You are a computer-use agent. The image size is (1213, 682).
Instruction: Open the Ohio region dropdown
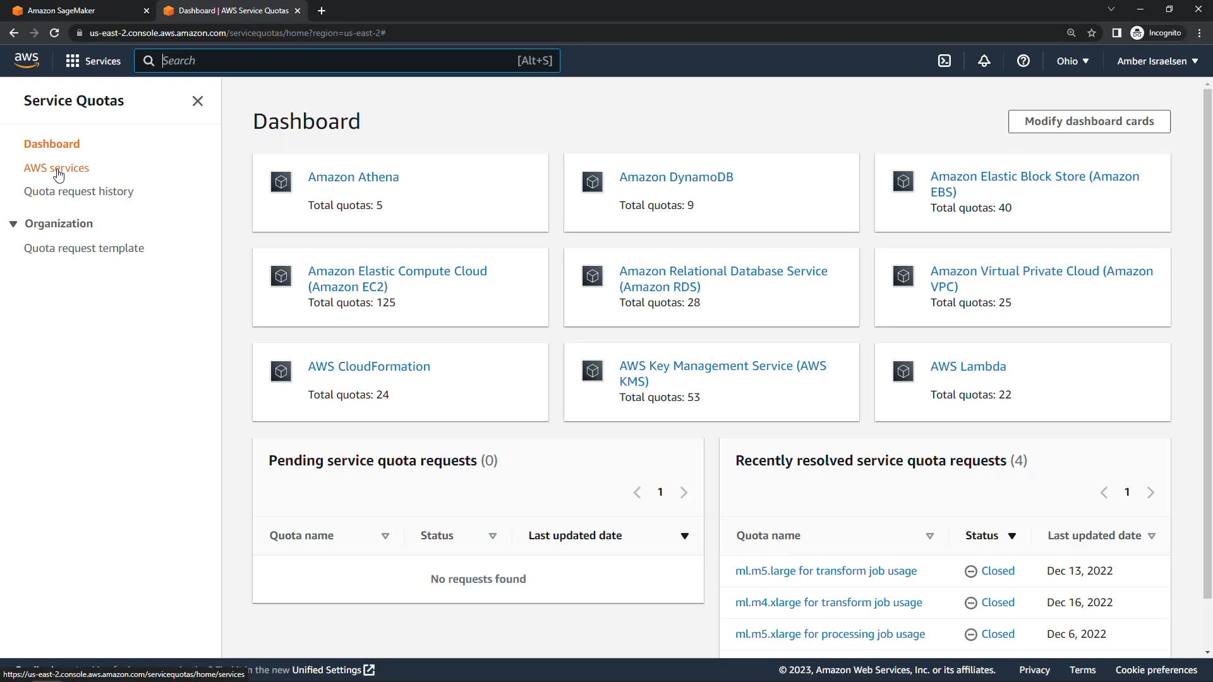point(1072,61)
